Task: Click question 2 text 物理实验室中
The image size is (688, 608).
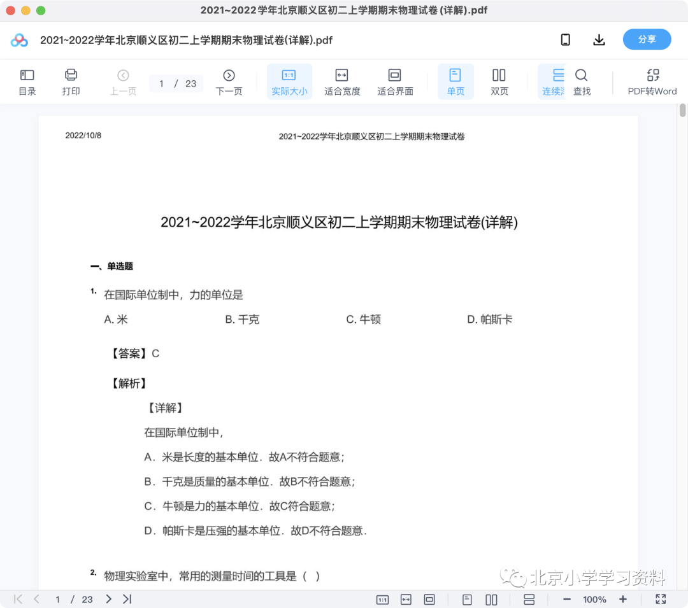Action: (x=211, y=576)
